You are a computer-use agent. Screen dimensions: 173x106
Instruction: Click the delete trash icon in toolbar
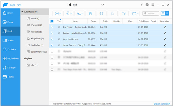[90, 14]
